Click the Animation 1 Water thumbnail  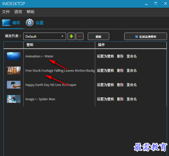click(14, 56)
